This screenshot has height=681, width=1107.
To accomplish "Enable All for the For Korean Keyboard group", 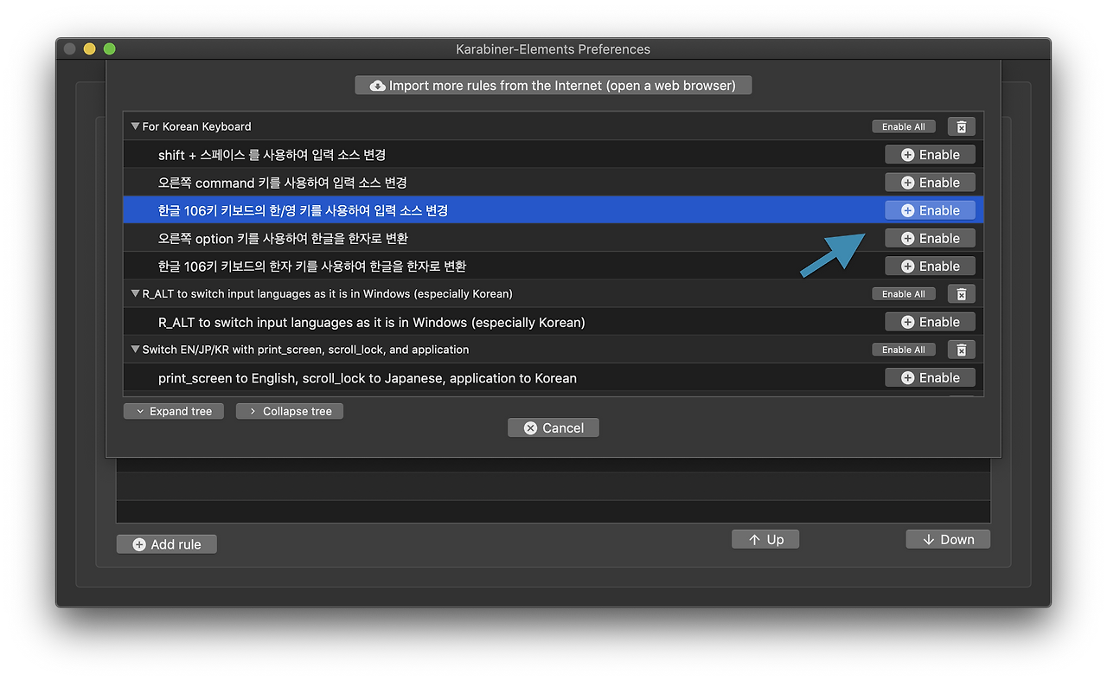I will click(x=903, y=126).
